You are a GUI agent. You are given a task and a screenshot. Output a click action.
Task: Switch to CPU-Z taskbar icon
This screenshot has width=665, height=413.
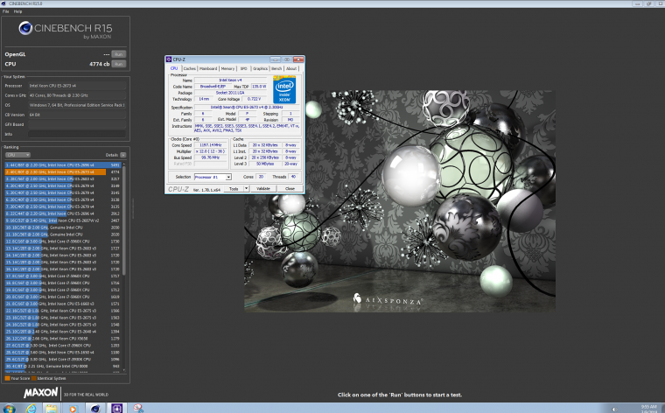tap(116, 409)
